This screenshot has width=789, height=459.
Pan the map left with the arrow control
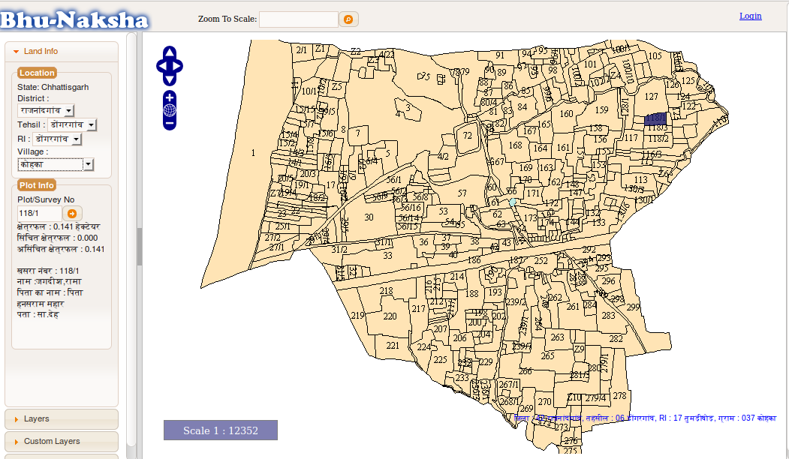pyautogui.click(x=161, y=66)
